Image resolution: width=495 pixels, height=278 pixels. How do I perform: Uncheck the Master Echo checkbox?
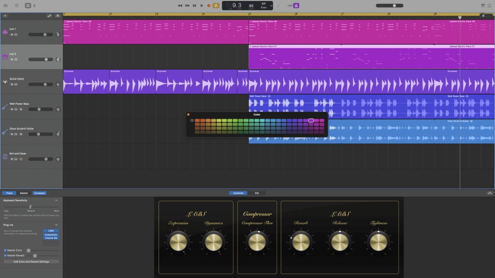pyautogui.click(x=5, y=250)
